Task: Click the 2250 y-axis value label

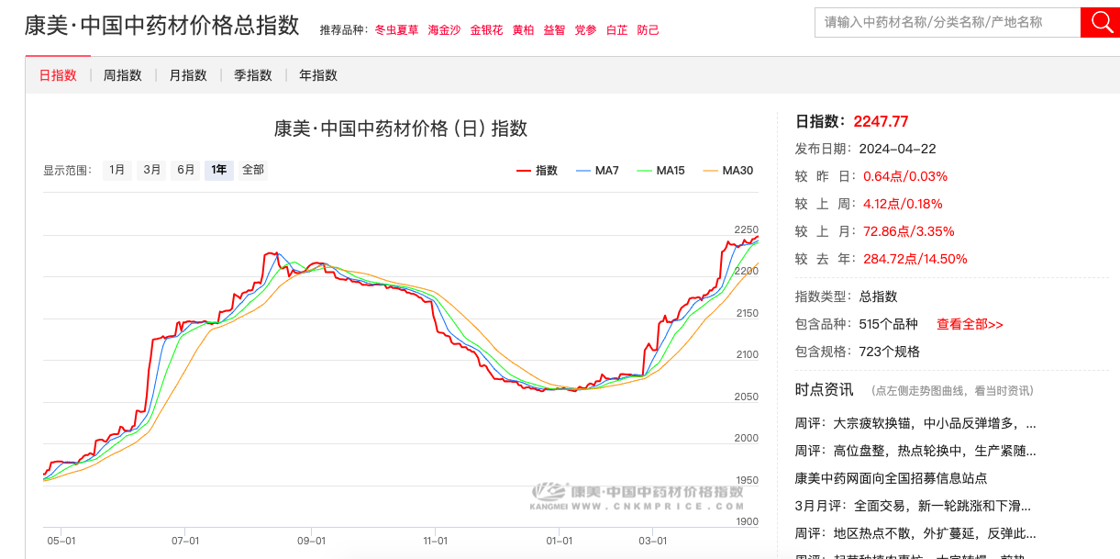Action: (x=746, y=229)
